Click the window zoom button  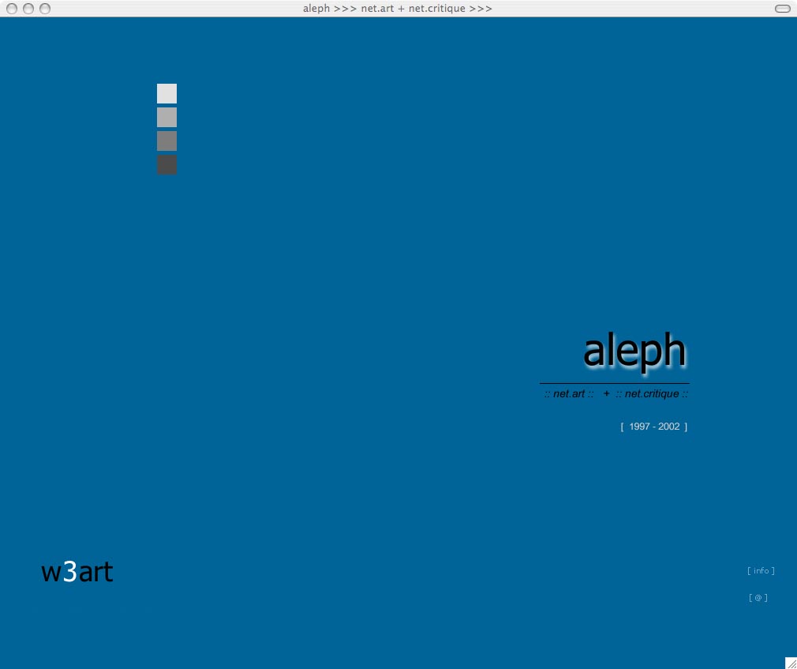pos(45,9)
